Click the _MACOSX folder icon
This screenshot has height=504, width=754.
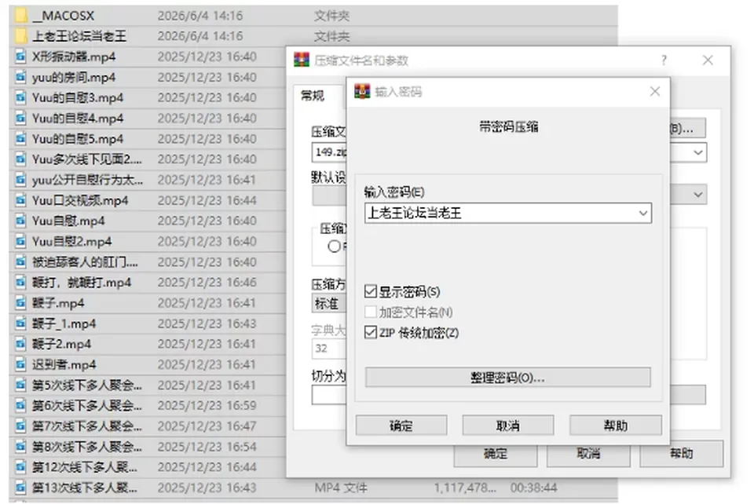(20, 16)
